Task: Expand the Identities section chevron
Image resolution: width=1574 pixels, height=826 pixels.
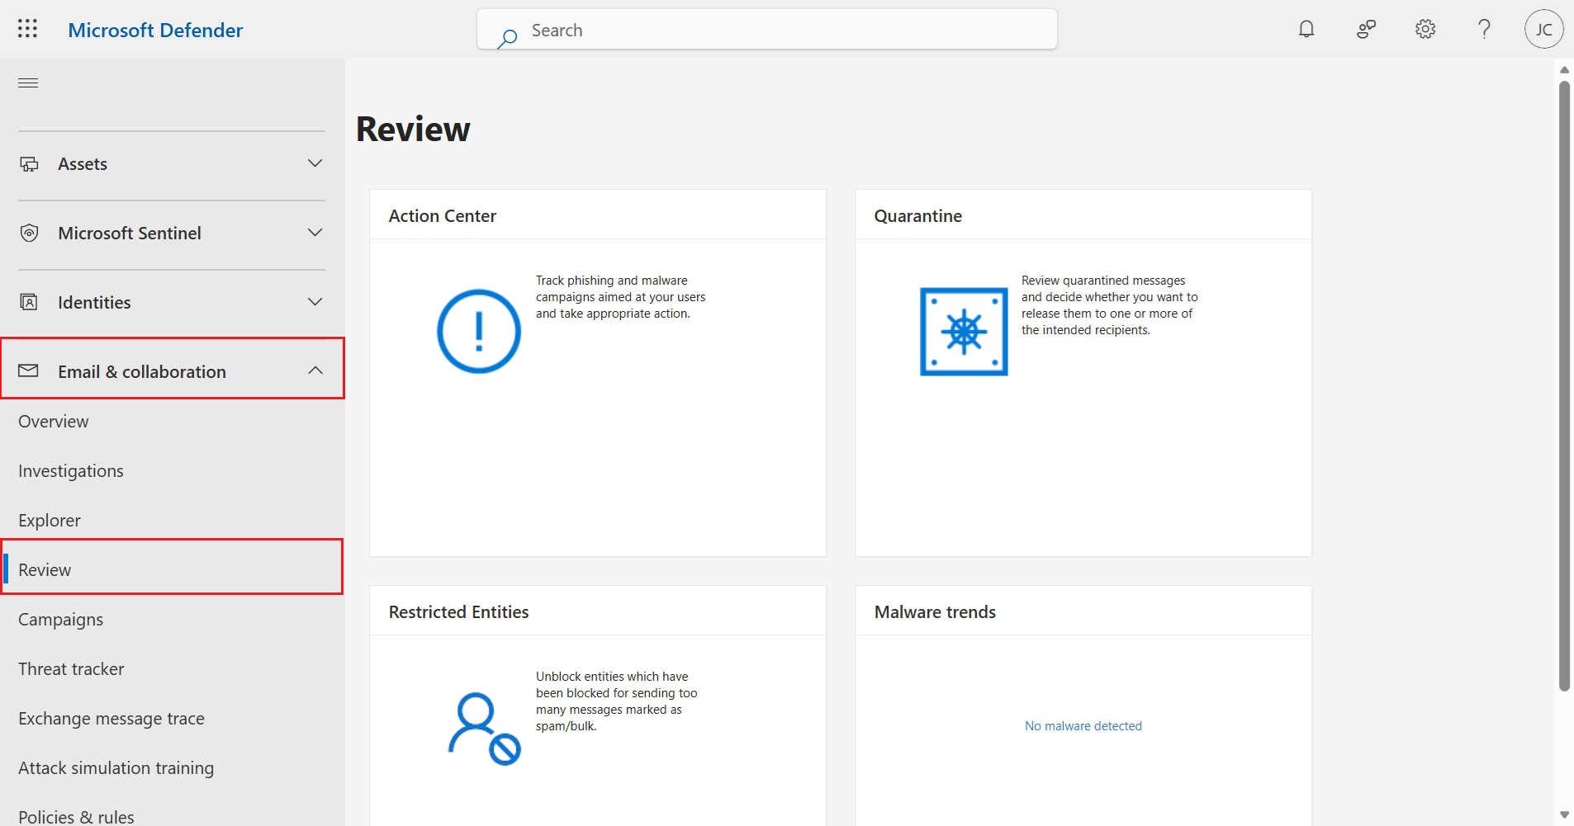Action: point(315,302)
